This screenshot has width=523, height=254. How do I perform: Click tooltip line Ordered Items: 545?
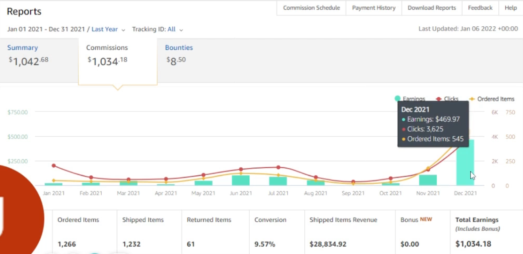435,139
